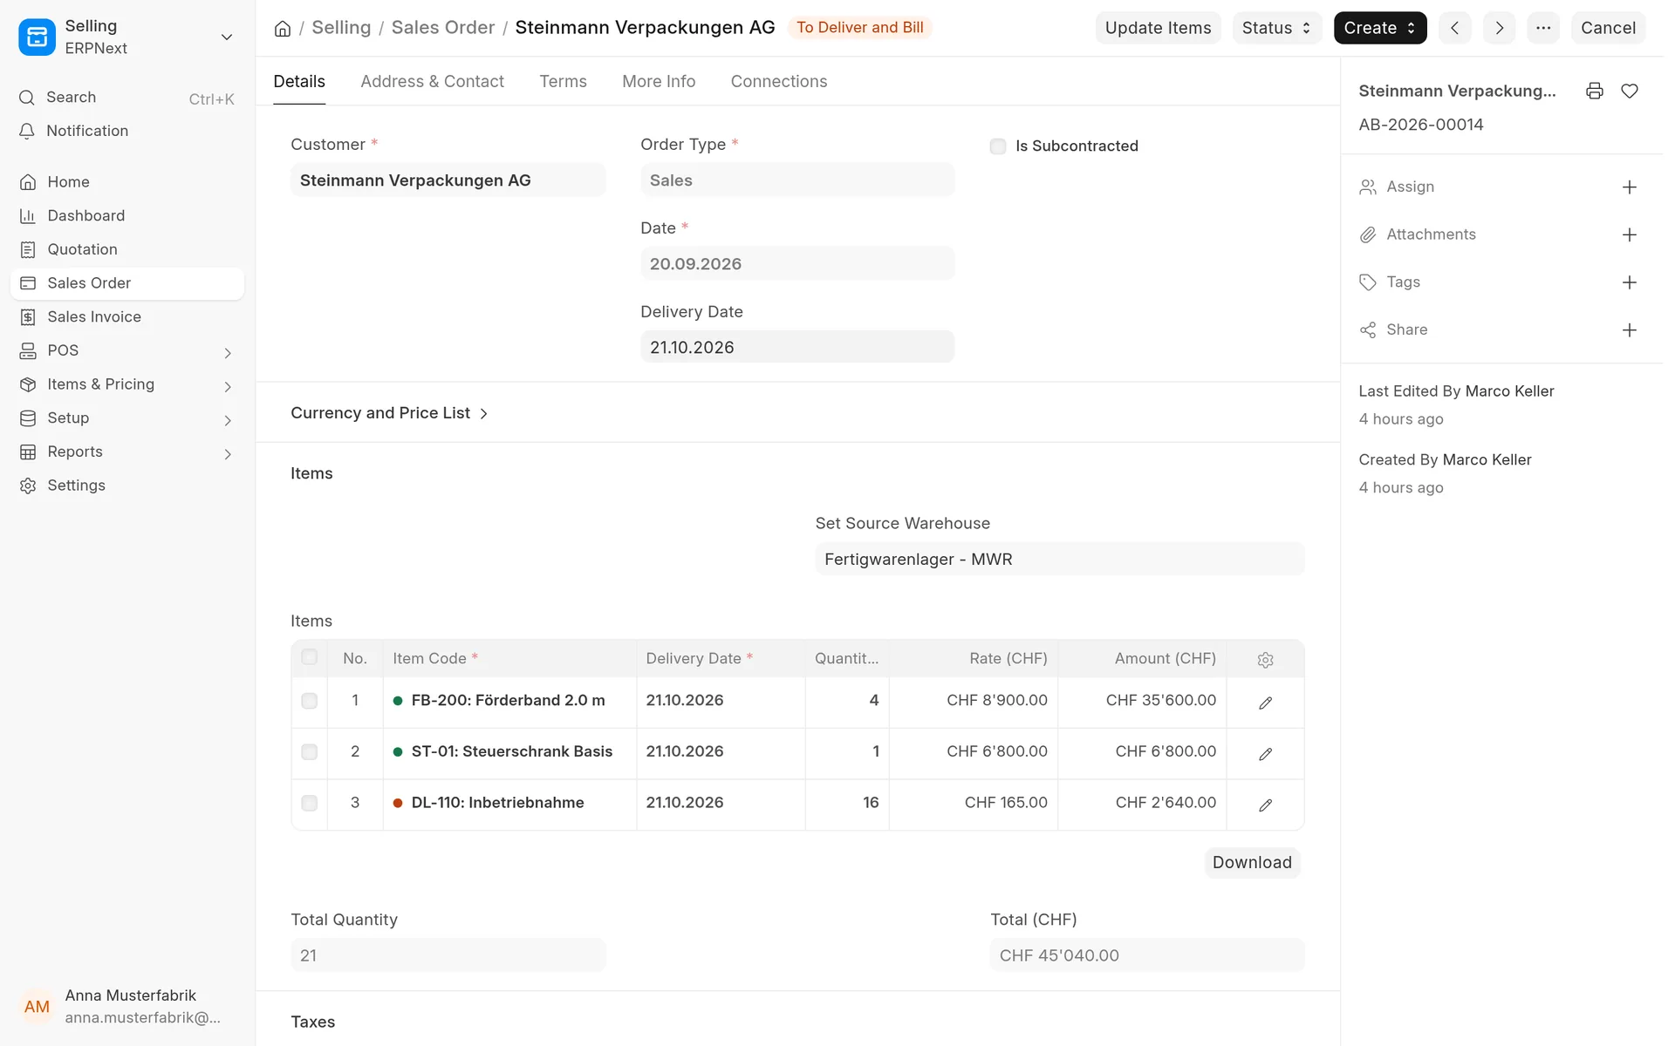Click item FB-200: Förderband 2.0 m
This screenshot has width=1675, height=1046.
pyautogui.click(x=511, y=704)
